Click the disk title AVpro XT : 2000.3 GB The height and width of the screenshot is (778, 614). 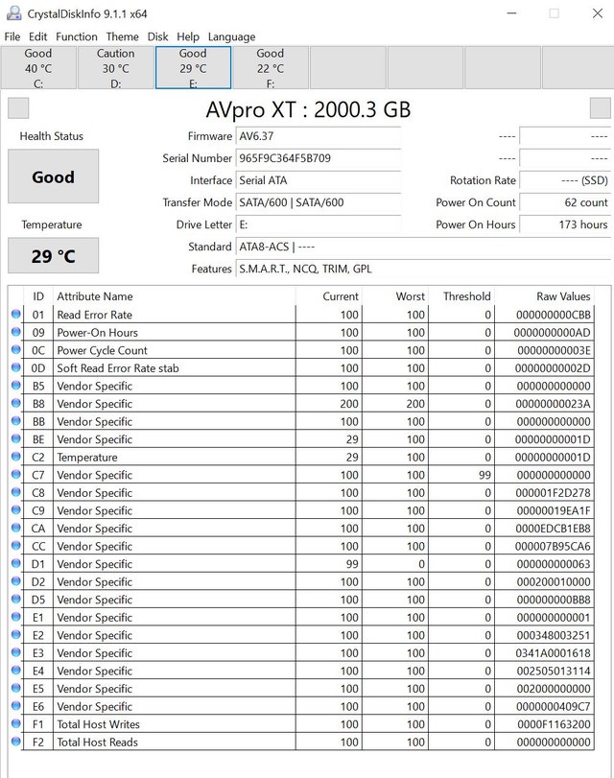click(308, 109)
